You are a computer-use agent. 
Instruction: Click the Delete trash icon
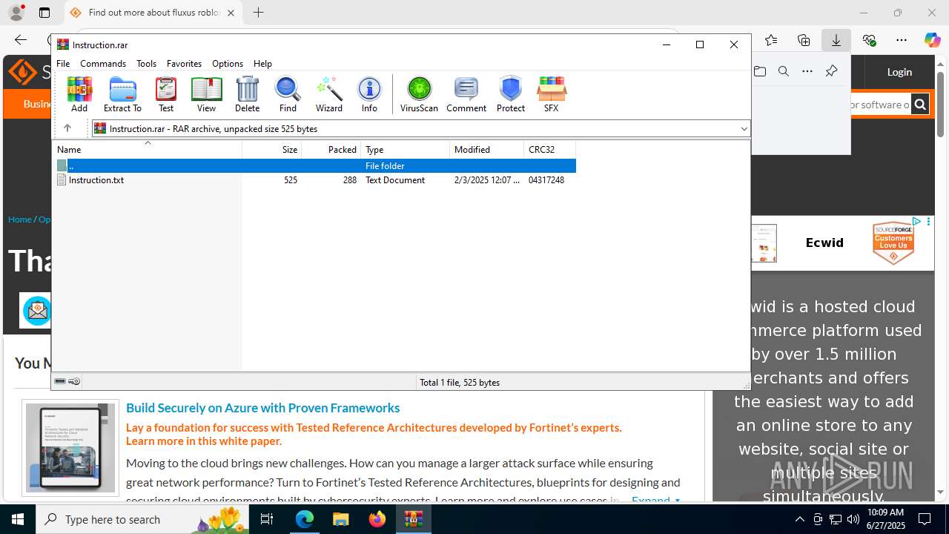pyautogui.click(x=247, y=94)
